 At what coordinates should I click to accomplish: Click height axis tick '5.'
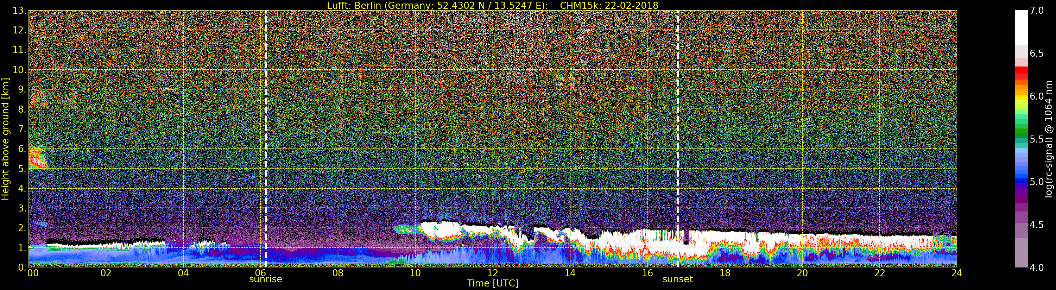(22, 169)
